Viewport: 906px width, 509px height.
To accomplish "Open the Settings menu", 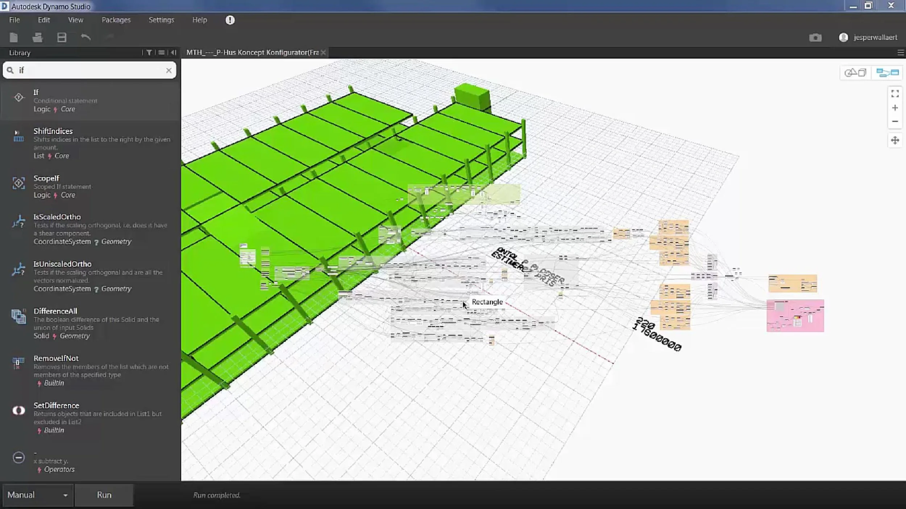I will (161, 20).
